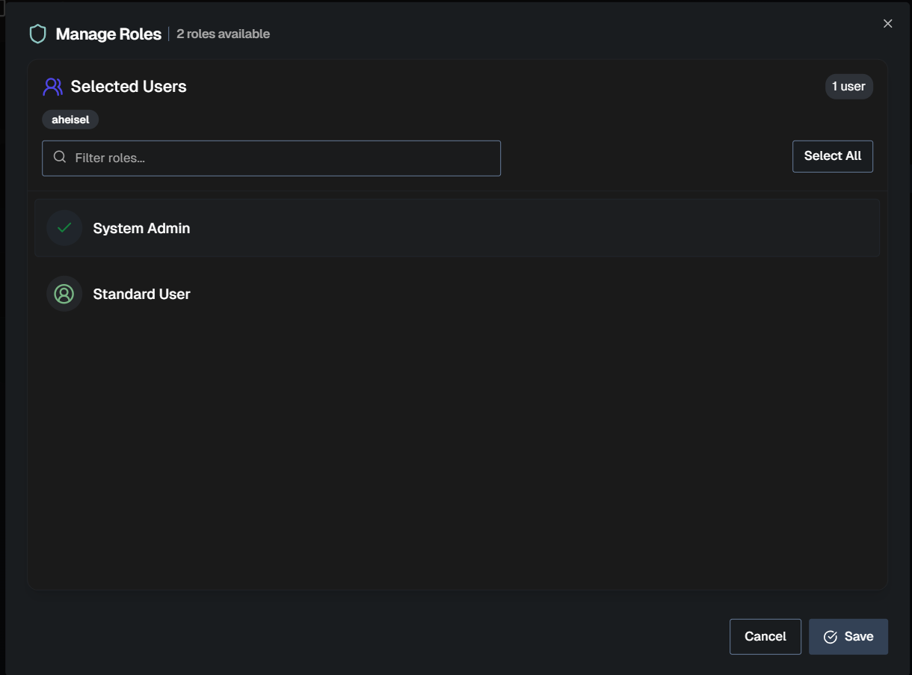
Task: Click inside the Filter roles search box
Action: (x=271, y=157)
